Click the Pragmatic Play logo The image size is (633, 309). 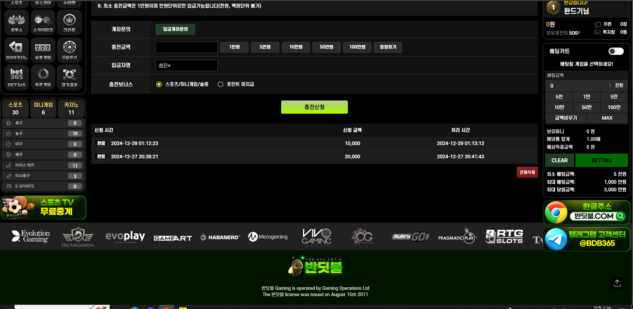click(x=458, y=236)
